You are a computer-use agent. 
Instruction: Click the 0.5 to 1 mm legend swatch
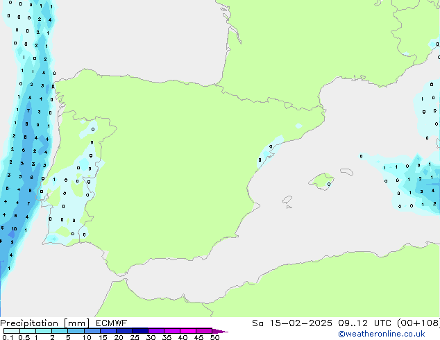(x=28, y=331)
